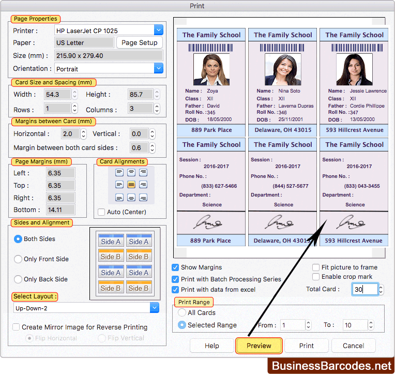Select the highlighted center alignment icon

[131, 185]
